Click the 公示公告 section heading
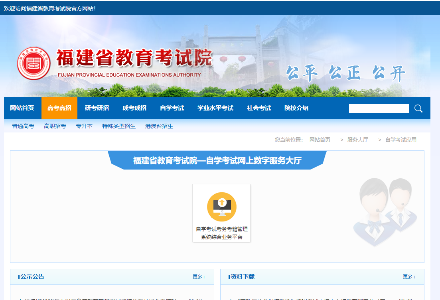This screenshot has height=300, width=440. click(32, 277)
